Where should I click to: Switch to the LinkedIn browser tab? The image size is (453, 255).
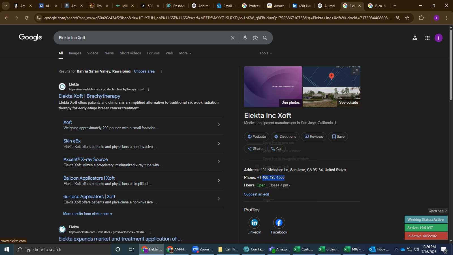302,6
